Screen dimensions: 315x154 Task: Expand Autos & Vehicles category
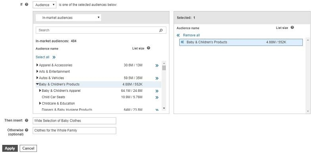click(x=37, y=78)
